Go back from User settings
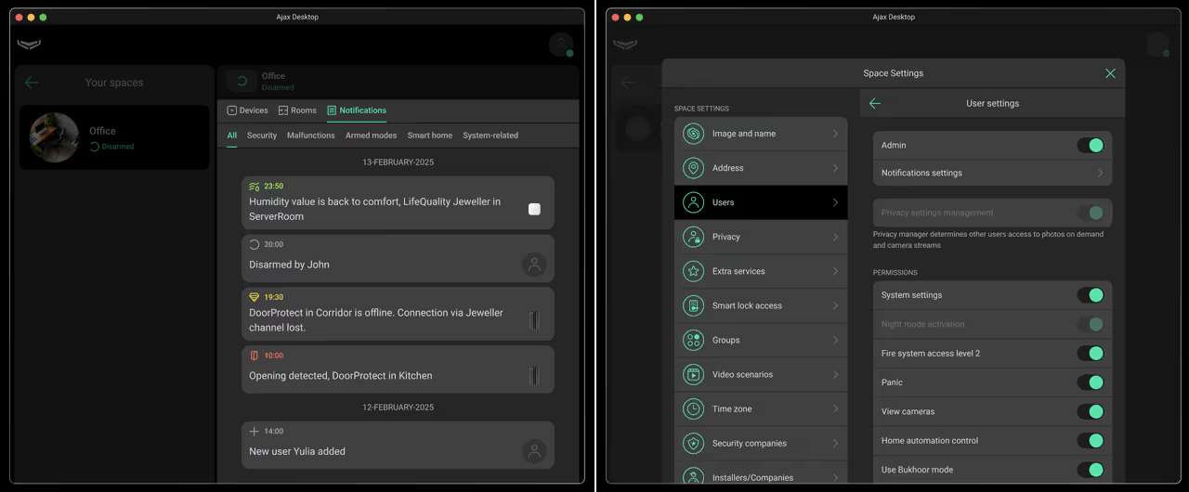The image size is (1189, 492). 874,104
